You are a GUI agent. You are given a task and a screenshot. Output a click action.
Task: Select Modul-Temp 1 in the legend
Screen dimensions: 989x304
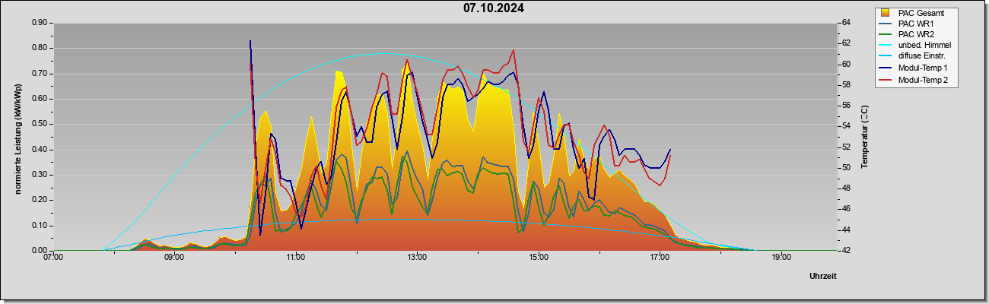pyautogui.click(x=922, y=68)
